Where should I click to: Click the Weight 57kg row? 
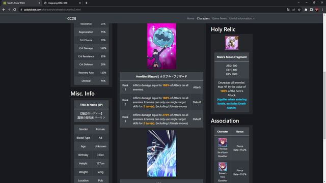pyautogui.click(x=91, y=172)
